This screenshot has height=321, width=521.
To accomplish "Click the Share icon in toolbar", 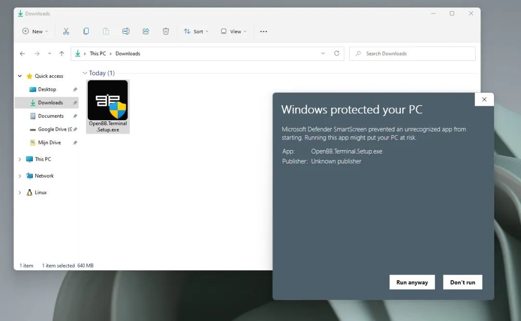I will pos(146,31).
